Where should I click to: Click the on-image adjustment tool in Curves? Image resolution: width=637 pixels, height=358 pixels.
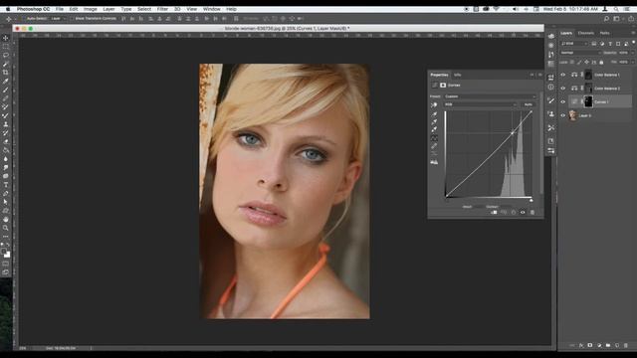(434, 104)
